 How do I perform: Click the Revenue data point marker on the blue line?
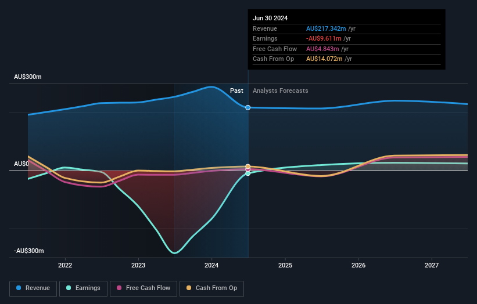point(248,107)
